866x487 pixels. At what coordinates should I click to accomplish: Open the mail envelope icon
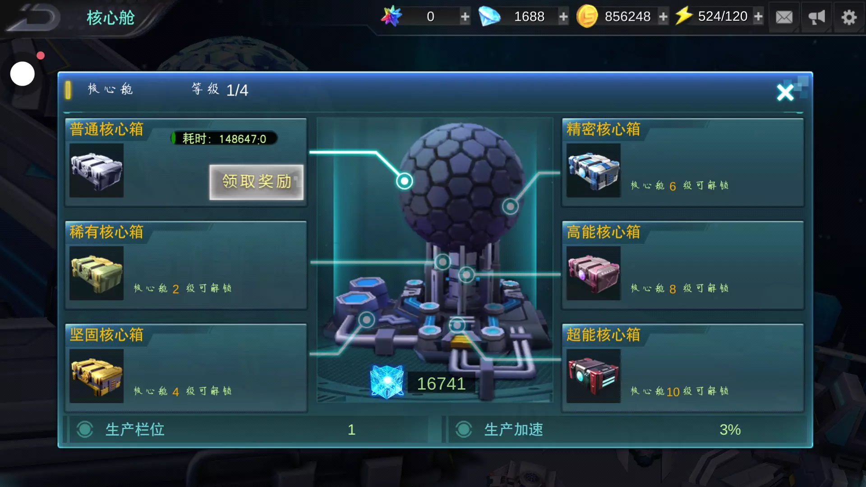tap(784, 17)
